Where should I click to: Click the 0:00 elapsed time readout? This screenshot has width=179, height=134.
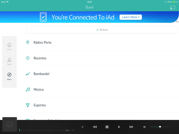[67, 130]
